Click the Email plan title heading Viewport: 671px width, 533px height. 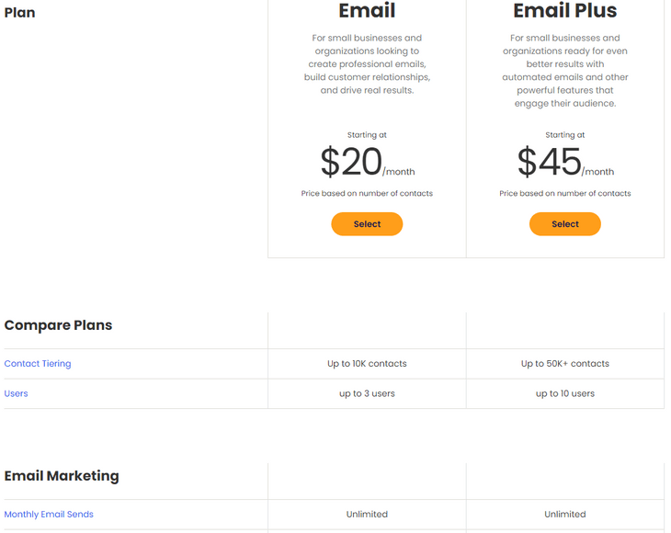point(367,11)
